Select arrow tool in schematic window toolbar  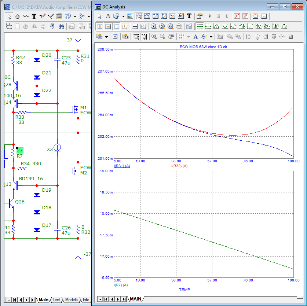coord(9,16)
